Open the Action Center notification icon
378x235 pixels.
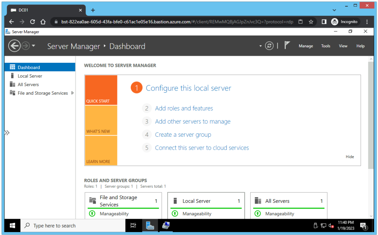pyautogui.click(x=363, y=226)
